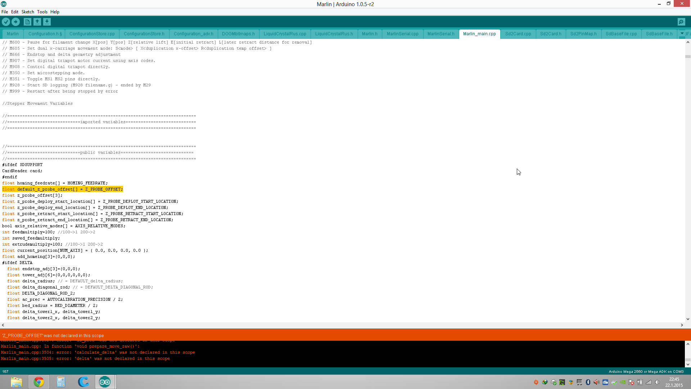Open the Serial Monitor magnifier icon

(x=681, y=22)
